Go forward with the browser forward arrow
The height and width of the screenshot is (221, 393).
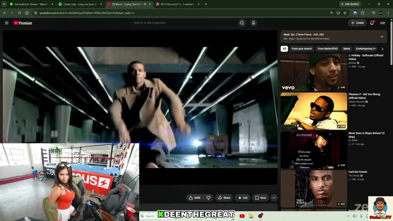coord(12,13)
